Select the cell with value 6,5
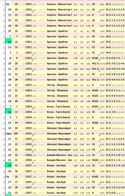 pos(82,74)
